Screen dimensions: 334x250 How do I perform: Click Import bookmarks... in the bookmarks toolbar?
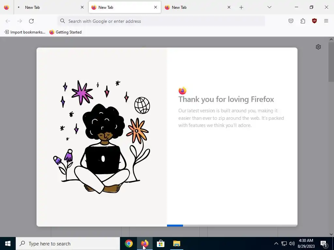click(x=25, y=32)
